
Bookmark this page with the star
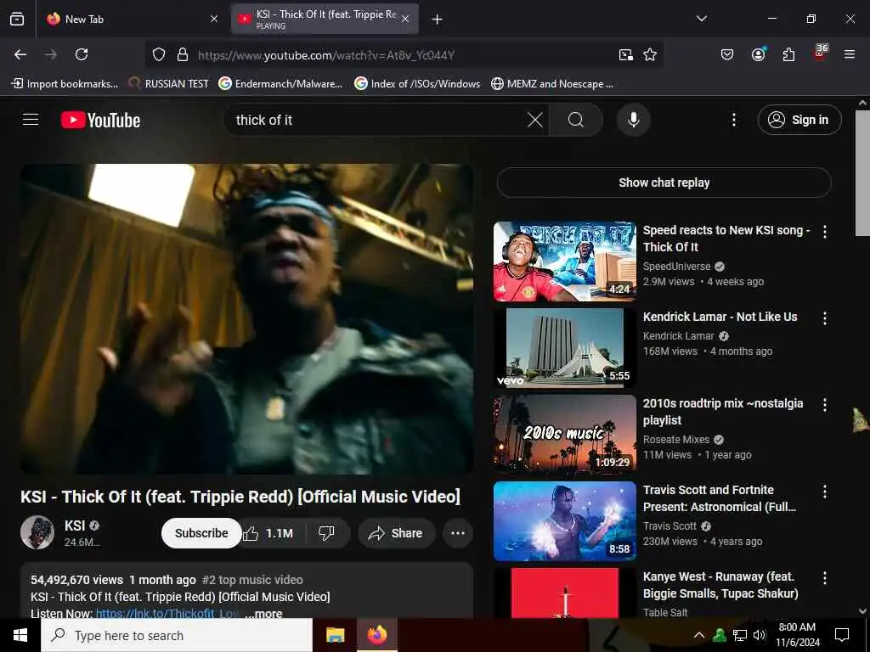tap(650, 54)
